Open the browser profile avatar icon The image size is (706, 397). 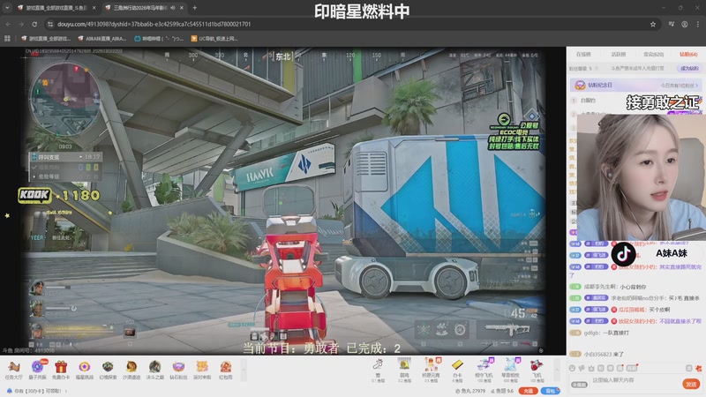pos(685,25)
